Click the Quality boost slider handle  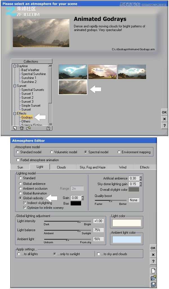tap(110, 201)
